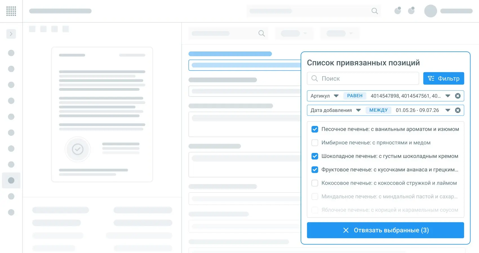Click the magnifier in the right pane toolbar
Viewport: 479px width, 253px height.
pyautogui.click(x=261, y=33)
